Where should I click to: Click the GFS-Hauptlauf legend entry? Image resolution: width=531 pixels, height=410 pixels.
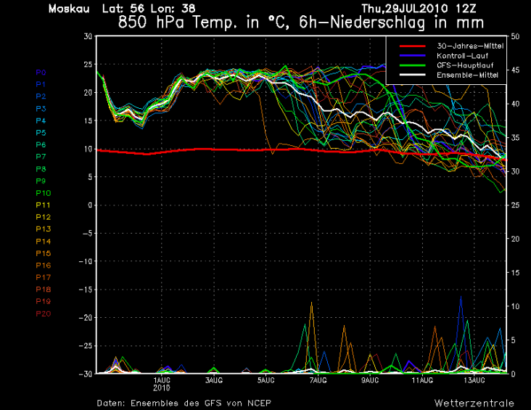coord(465,65)
